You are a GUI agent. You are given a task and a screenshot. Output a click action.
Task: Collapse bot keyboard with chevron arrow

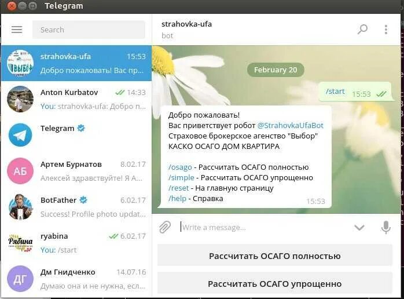359,227
